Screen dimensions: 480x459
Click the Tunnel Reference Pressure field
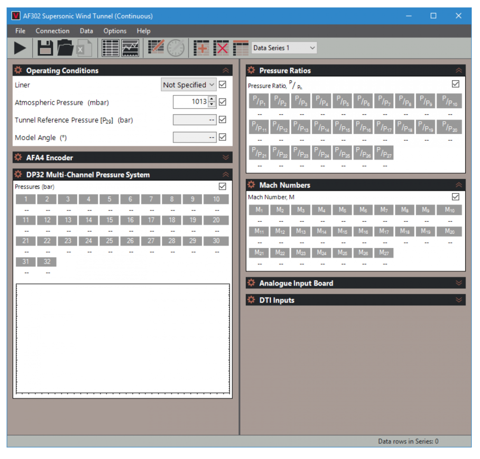pyautogui.click(x=195, y=120)
